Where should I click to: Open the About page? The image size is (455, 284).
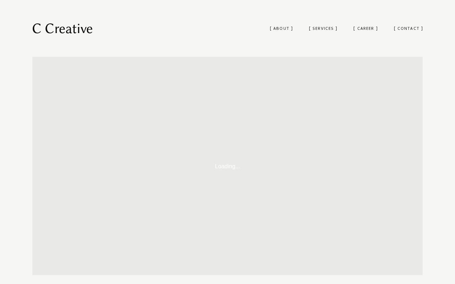(281, 28)
